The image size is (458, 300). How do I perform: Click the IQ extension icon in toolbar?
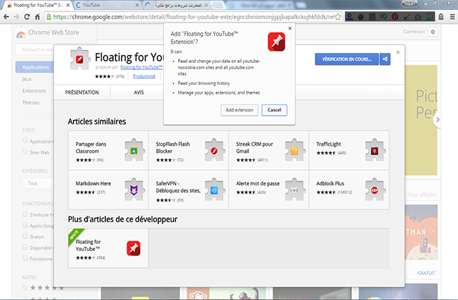[x=384, y=17]
